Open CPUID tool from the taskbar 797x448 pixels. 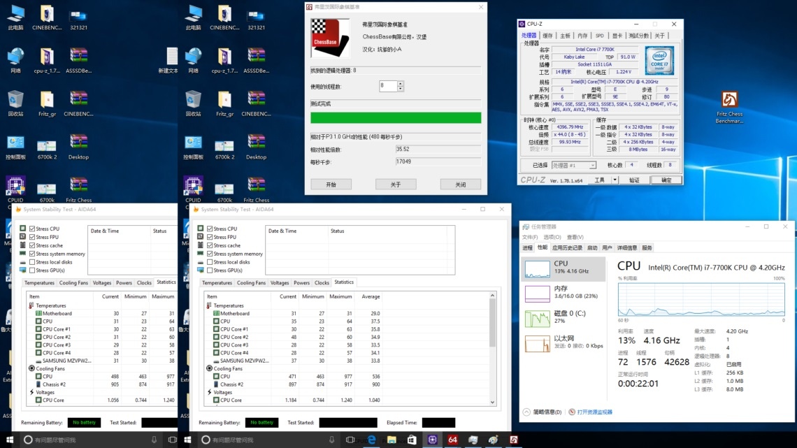tap(432, 440)
